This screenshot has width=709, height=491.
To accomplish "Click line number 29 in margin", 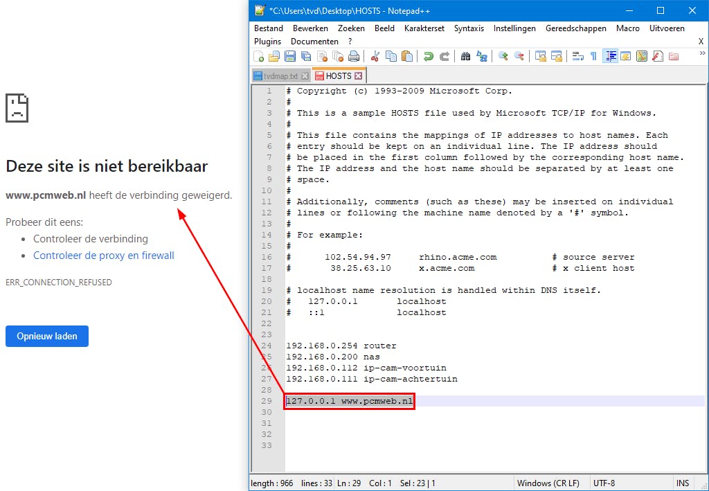I will coord(267,401).
